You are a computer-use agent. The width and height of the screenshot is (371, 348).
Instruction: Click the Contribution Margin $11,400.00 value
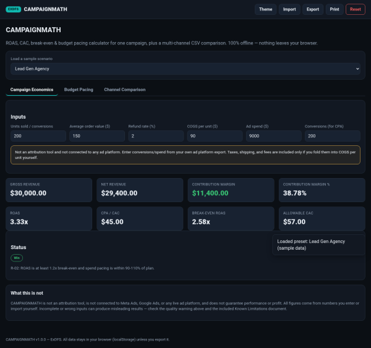coord(210,193)
